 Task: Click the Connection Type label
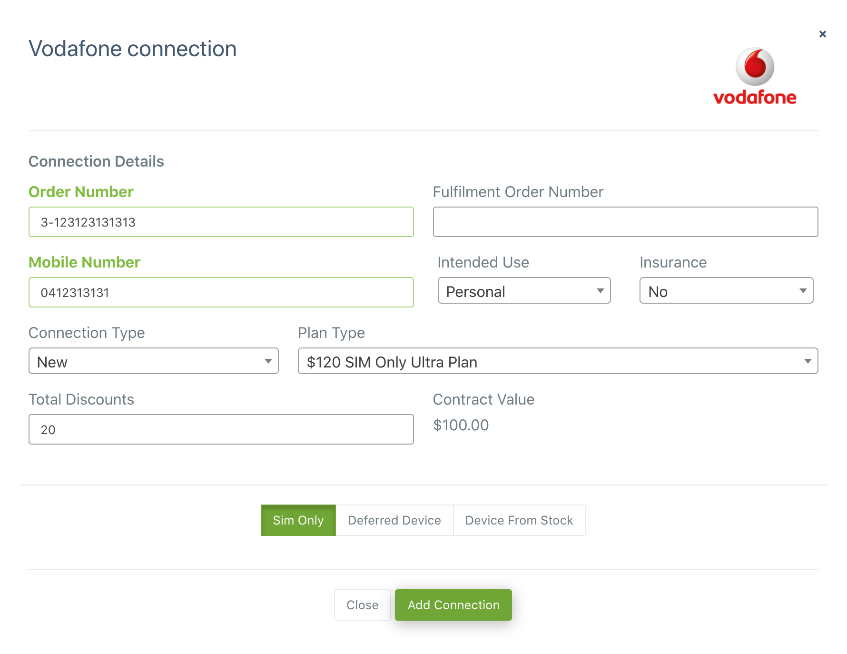click(x=87, y=333)
